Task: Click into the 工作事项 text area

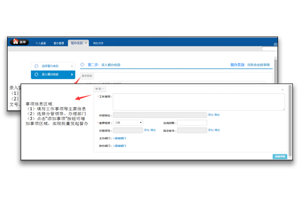Action: 199,102
